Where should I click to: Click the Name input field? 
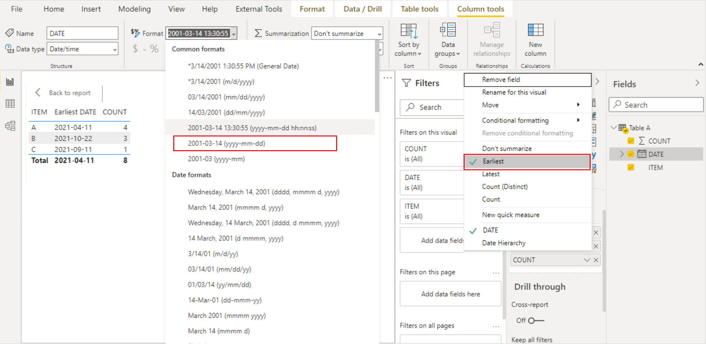83,33
